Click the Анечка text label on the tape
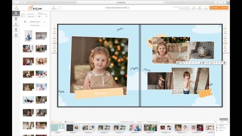 click(x=100, y=93)
